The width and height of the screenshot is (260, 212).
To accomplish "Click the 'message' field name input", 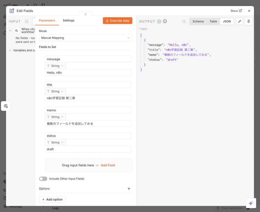I will pyautogui.click(x=88, y=59).
